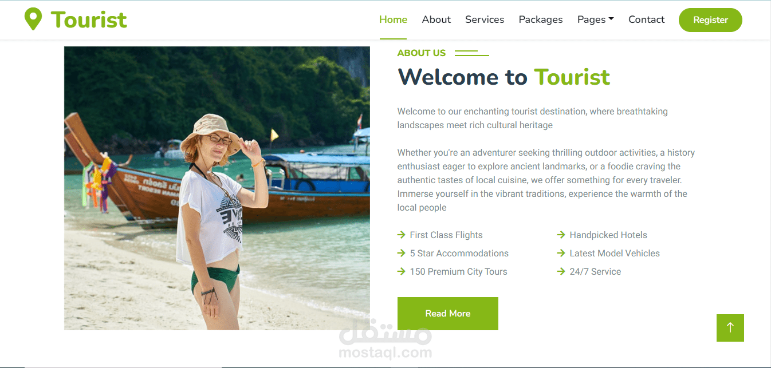This screenshot has height=368, width=771.
Task: Click the Tourist brand name link
Action: pos(89,19)
